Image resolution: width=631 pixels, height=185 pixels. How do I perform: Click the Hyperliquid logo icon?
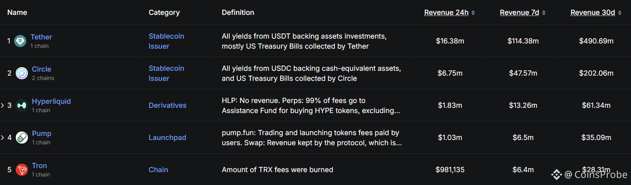click(x=22, y=105)
